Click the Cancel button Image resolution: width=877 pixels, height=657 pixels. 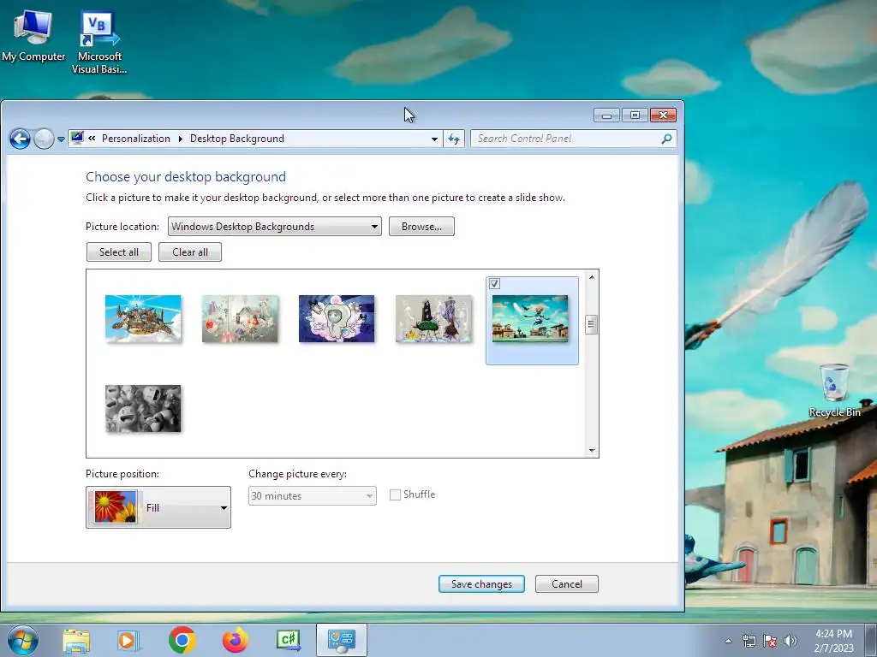567,583
